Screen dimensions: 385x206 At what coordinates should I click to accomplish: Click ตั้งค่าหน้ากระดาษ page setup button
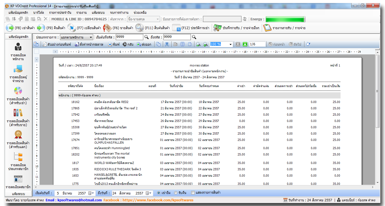(x=89, y=44)
